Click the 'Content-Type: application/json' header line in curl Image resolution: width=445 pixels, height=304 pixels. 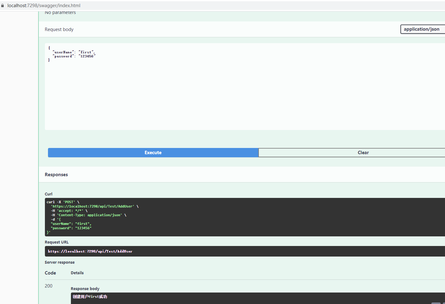click(x=89, y=215)
